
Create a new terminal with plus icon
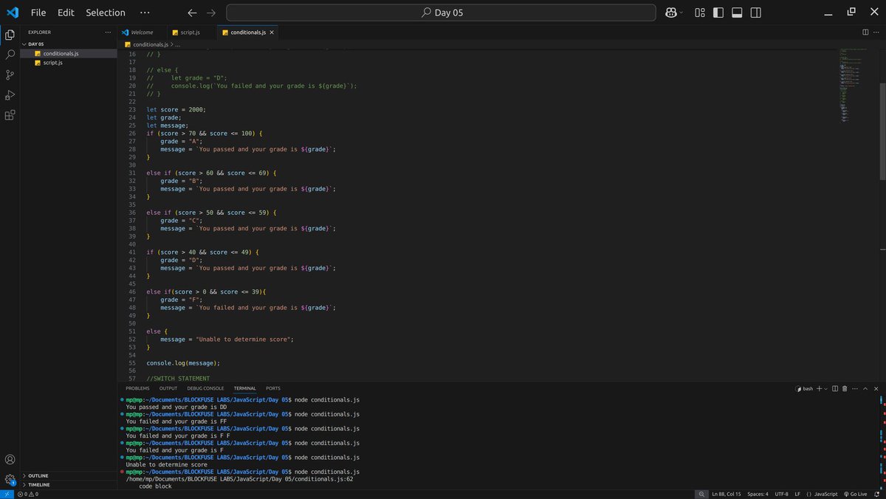pos(820,388)
